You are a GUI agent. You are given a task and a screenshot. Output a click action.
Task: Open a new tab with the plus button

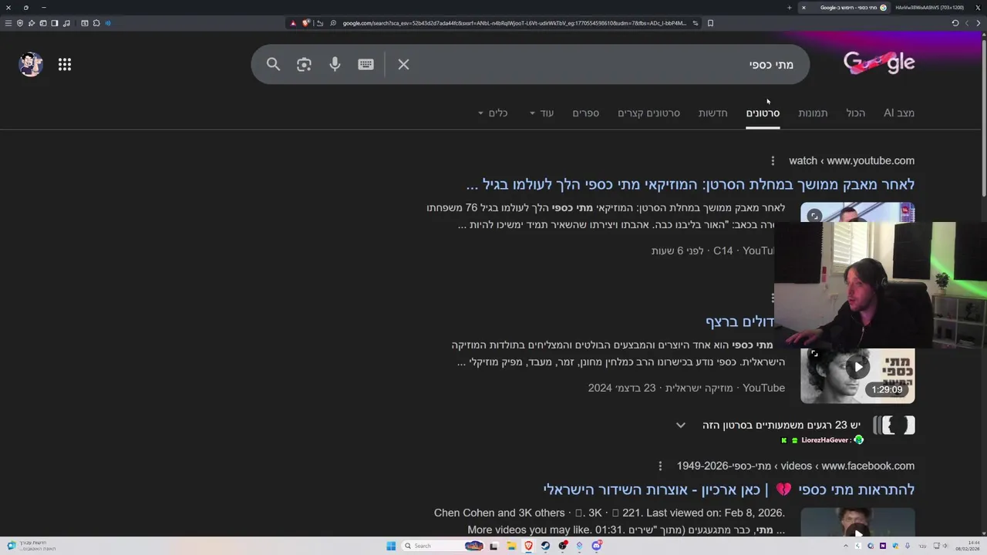pyautogui.click(x=789, y=8)
